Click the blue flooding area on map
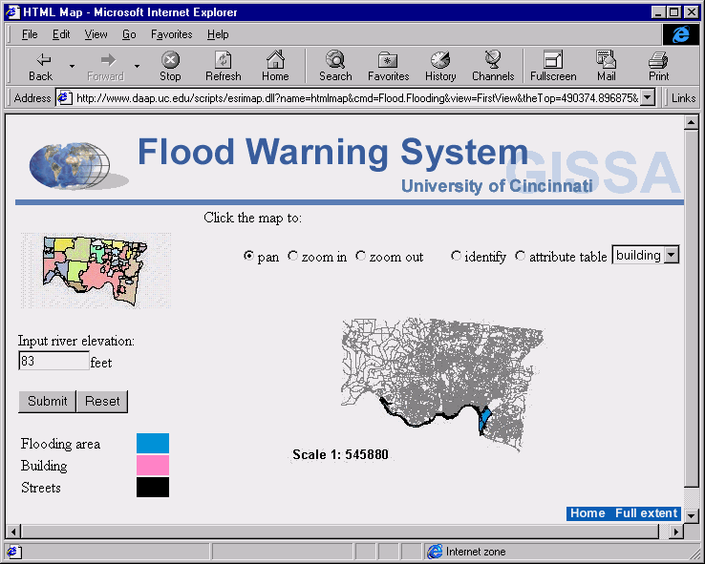The height and width of the screenshot is (564, 705). coord(484,419)
